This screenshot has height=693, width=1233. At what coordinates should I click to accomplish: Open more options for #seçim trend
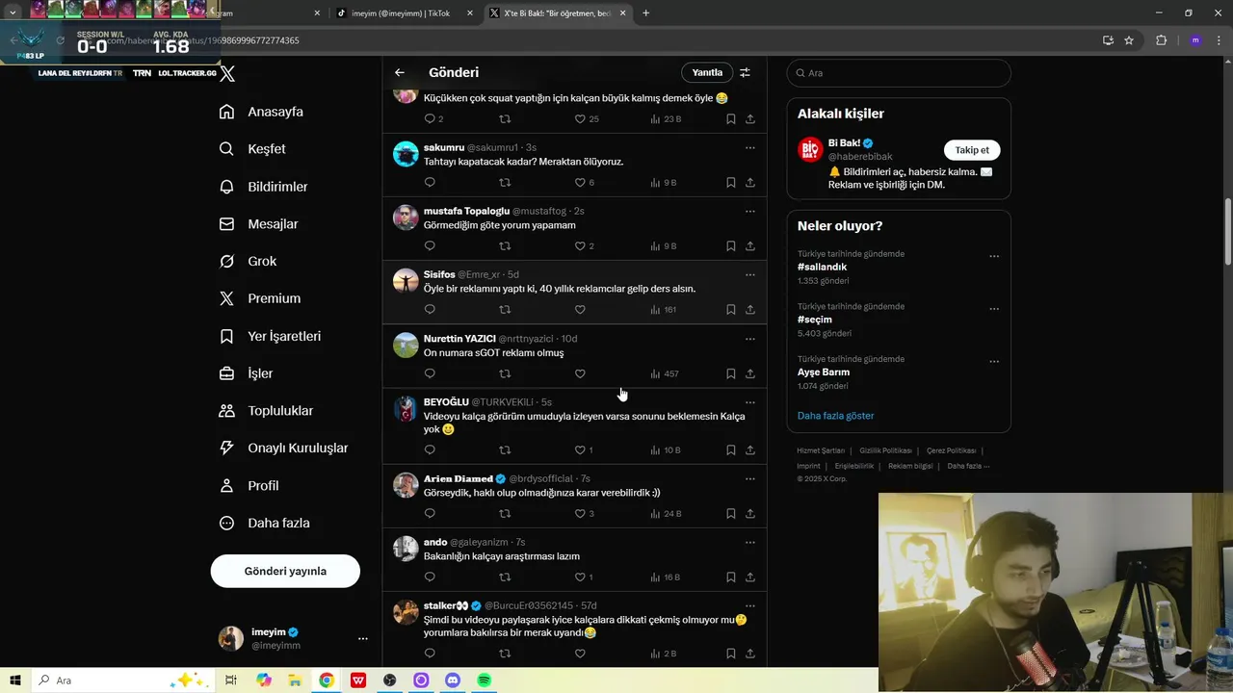click(x=994, y=310)
